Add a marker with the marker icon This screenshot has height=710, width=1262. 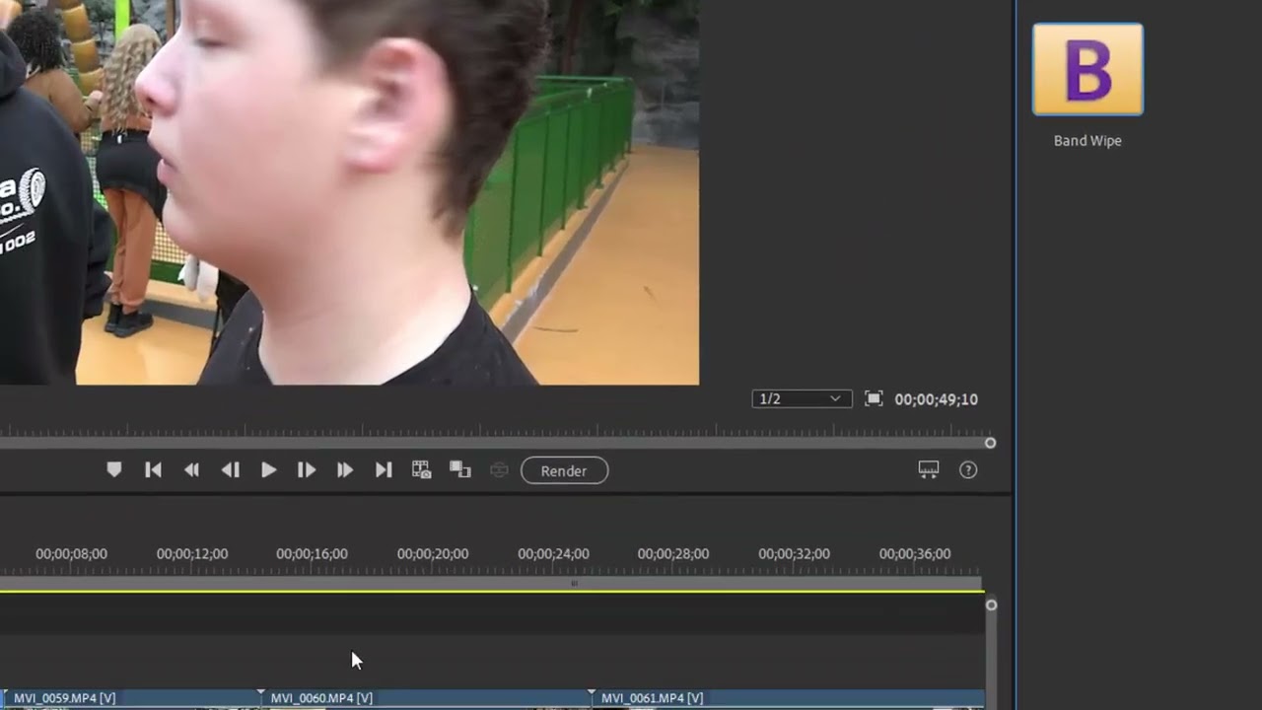click(114, 470)
